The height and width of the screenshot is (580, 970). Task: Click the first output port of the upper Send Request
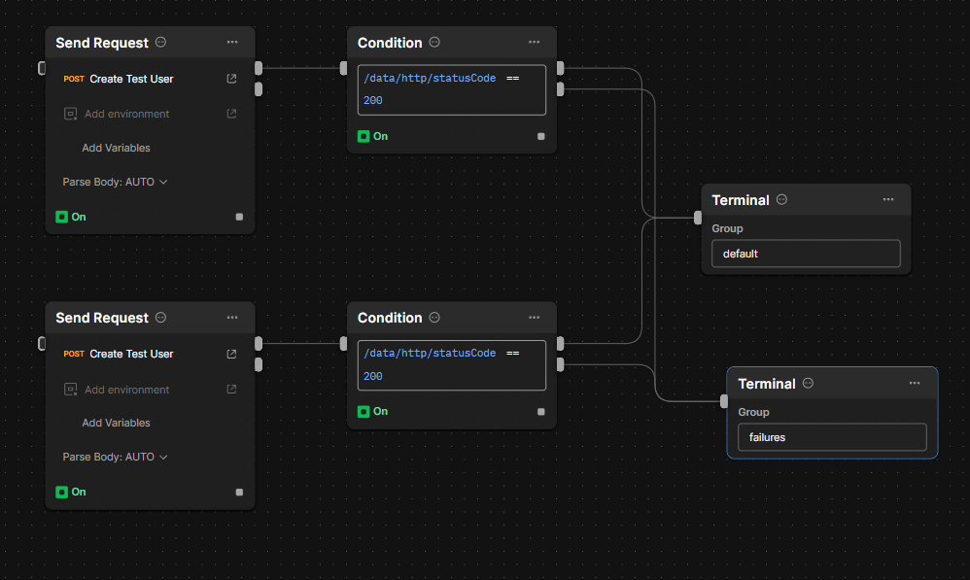click(259, 68)
